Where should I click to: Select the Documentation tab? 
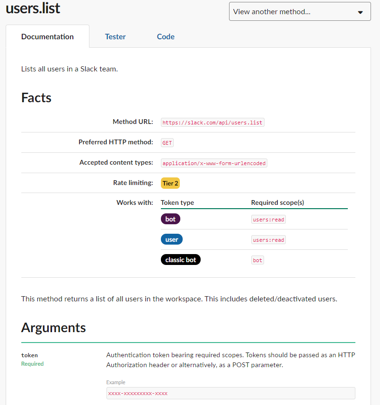47,37
